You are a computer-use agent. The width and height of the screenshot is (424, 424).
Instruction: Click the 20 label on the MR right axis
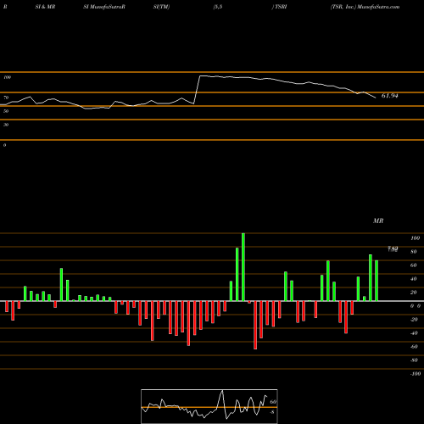pyautogui.click(x=414, y=293)
